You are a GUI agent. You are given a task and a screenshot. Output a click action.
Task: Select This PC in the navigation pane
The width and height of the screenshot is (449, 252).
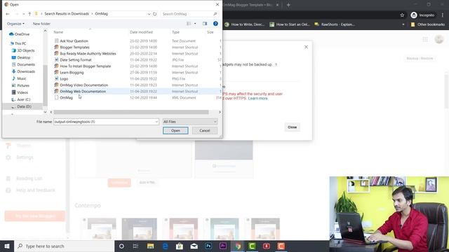click(x=18, y=43)
